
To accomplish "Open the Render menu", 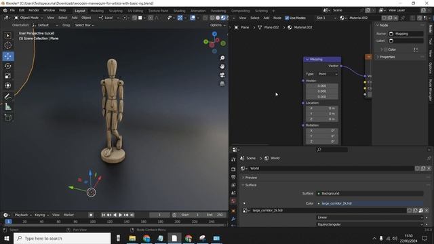I will [x=34, y=10].
